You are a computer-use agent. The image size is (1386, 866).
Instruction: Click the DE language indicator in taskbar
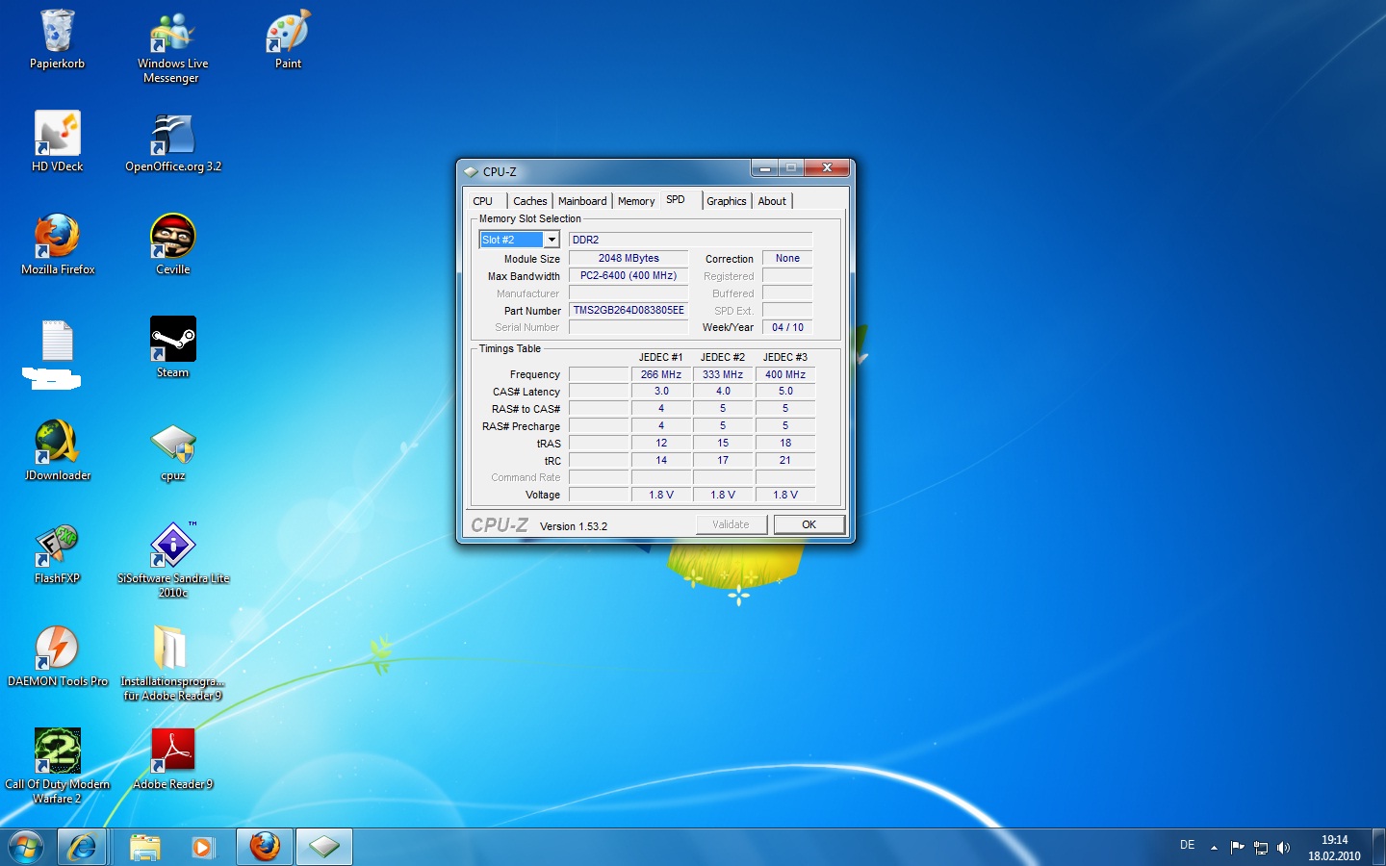coord(1188,845)
